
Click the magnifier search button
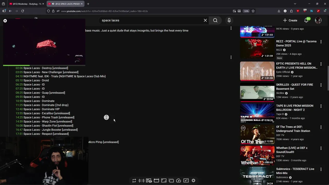[215, 20]
